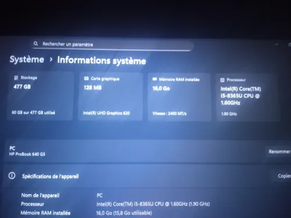291x218 pixels.
Task: Collapse the Spécifications de l'appareil section
Action: pyautogui.click(x=147, y=176)
